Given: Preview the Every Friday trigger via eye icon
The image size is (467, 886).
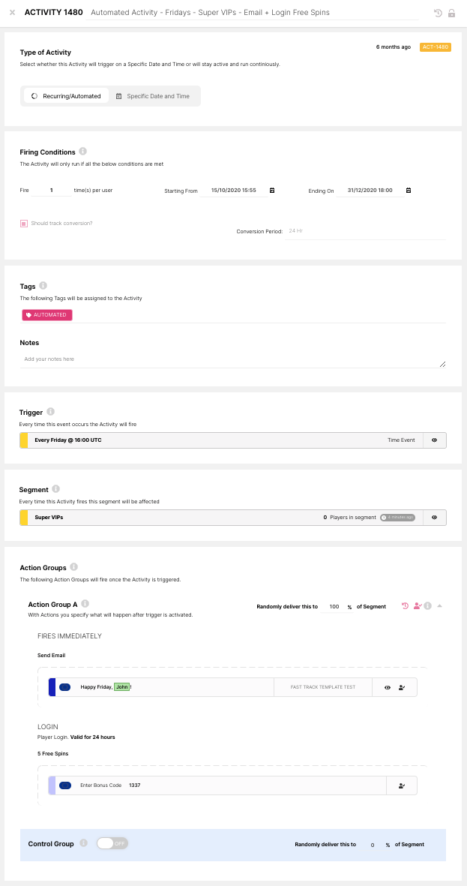Looking at the screenshot, I should point(434,440).
